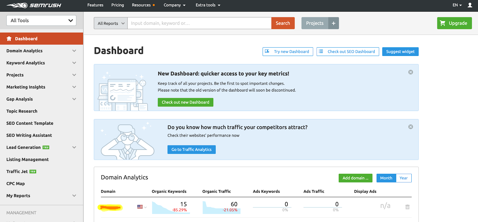Expand Domain Analytics in sidebar

click(x=74, y=51)
